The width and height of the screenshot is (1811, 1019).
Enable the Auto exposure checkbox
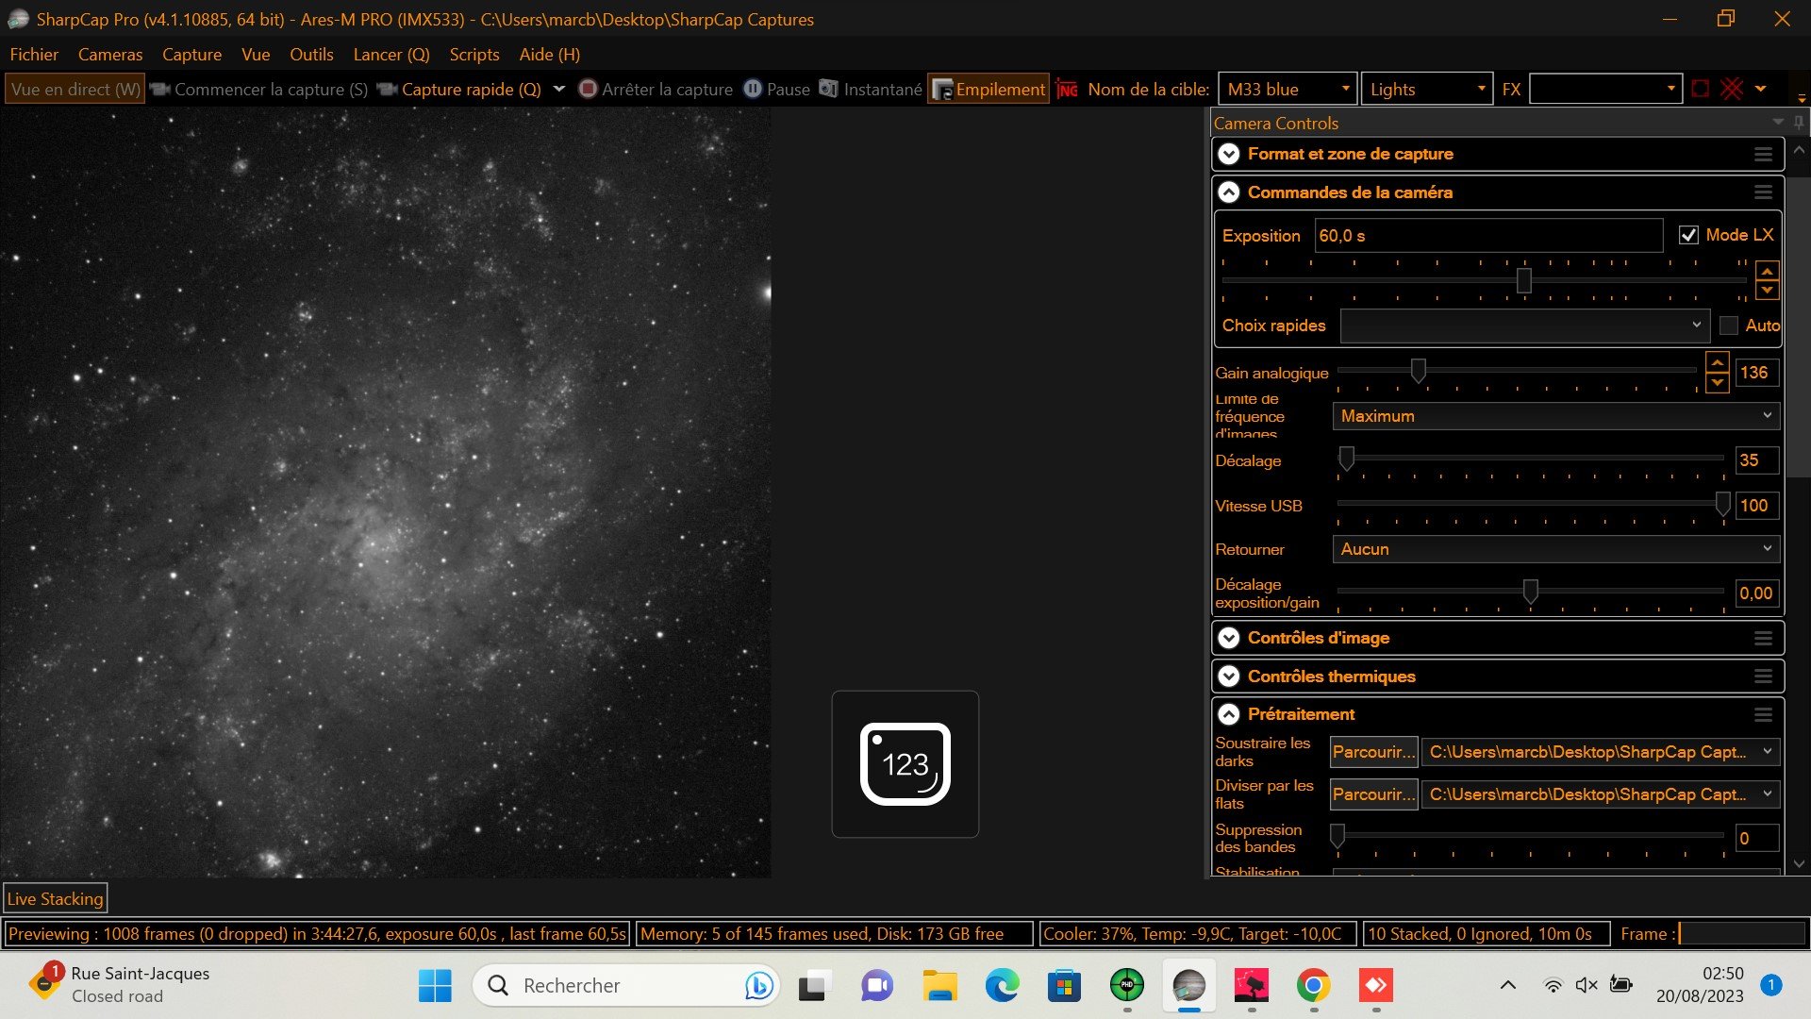(1728, 326)
